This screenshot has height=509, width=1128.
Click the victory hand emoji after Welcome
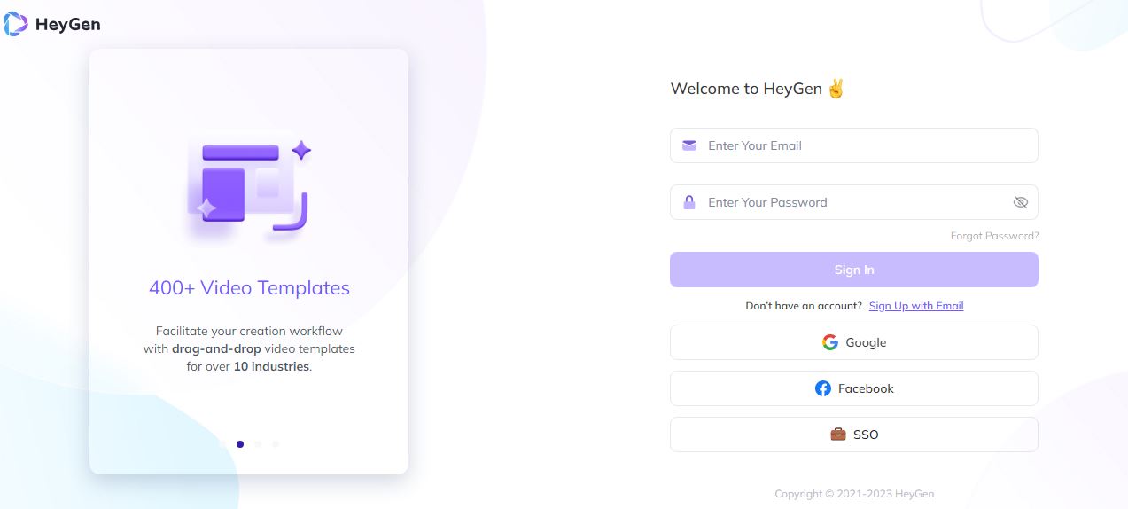click(x=836, y=89)
